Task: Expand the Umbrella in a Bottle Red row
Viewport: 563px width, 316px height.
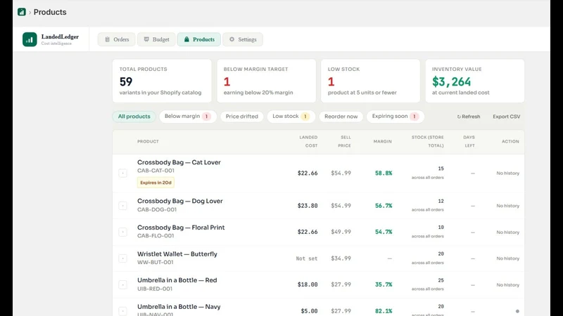Action: [x=122, y=285]
